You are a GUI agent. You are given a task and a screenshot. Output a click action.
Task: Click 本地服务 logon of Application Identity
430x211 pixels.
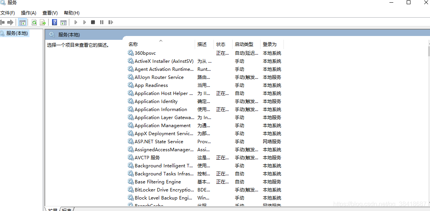click(x=272, y=101)
